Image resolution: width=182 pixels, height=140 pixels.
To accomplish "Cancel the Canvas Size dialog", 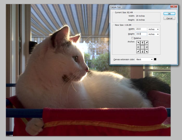I will coord(169,18).
